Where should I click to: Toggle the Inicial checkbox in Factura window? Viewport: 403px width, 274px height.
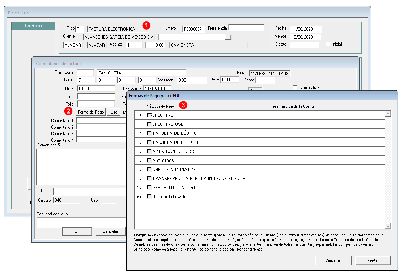click(328, 44)
